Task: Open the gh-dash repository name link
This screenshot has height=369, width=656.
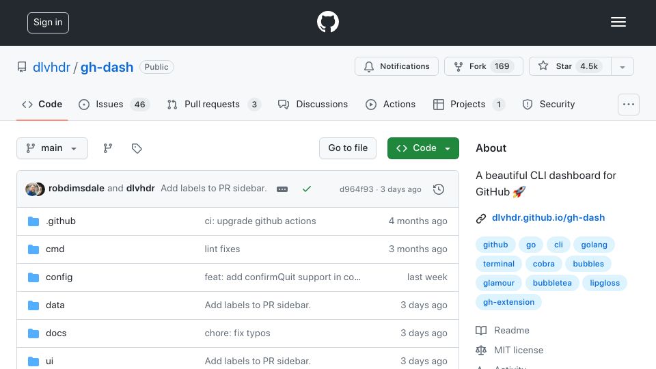Action: [x=107, y=67]
